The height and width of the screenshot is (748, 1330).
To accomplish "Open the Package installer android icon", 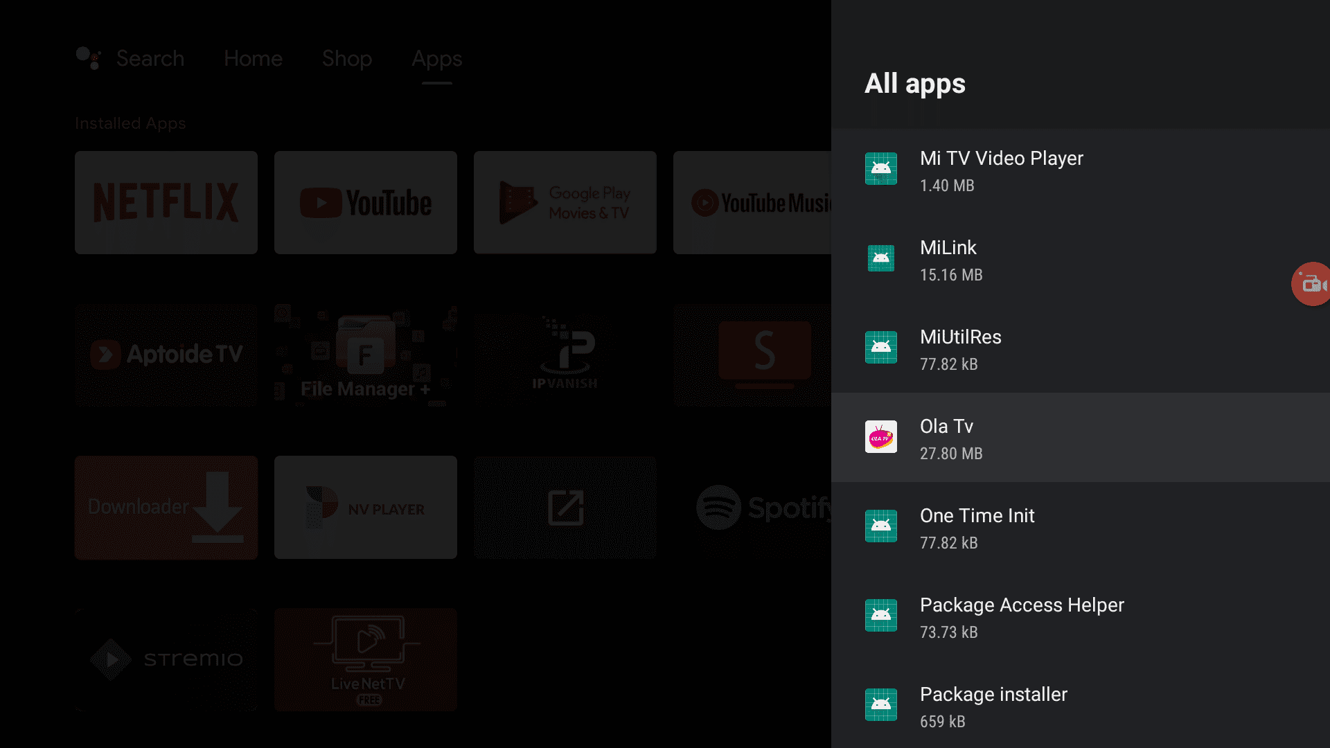I will point(881,704).
